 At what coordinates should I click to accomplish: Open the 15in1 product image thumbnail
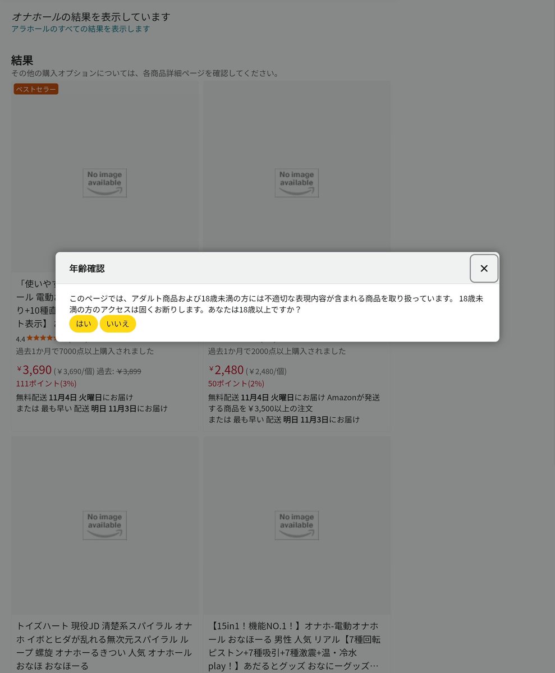[x=297, y=526]
